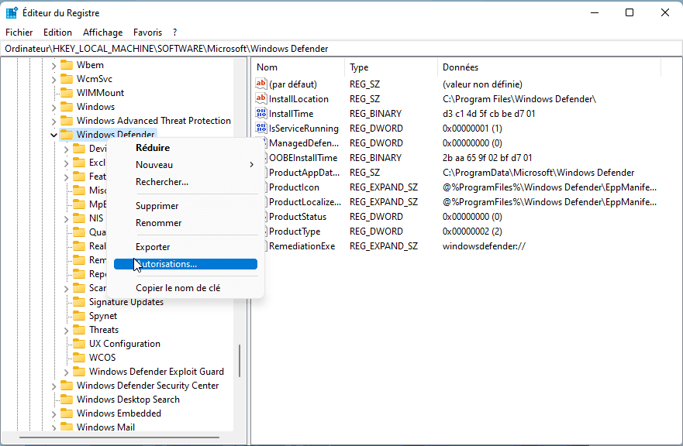Open the Affichage menu
Image resolution: width=683 pixels, height=446 pixels.
(102, 33)
